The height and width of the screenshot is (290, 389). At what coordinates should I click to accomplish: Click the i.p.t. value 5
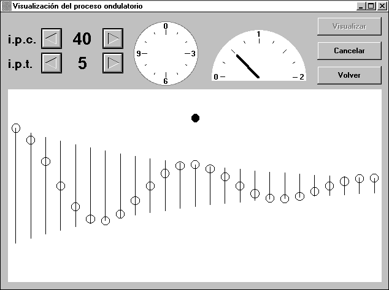82,63
